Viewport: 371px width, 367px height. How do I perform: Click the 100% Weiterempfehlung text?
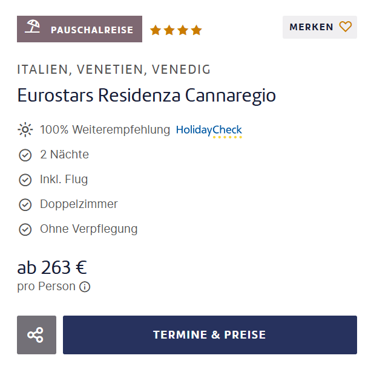(105, 129)
